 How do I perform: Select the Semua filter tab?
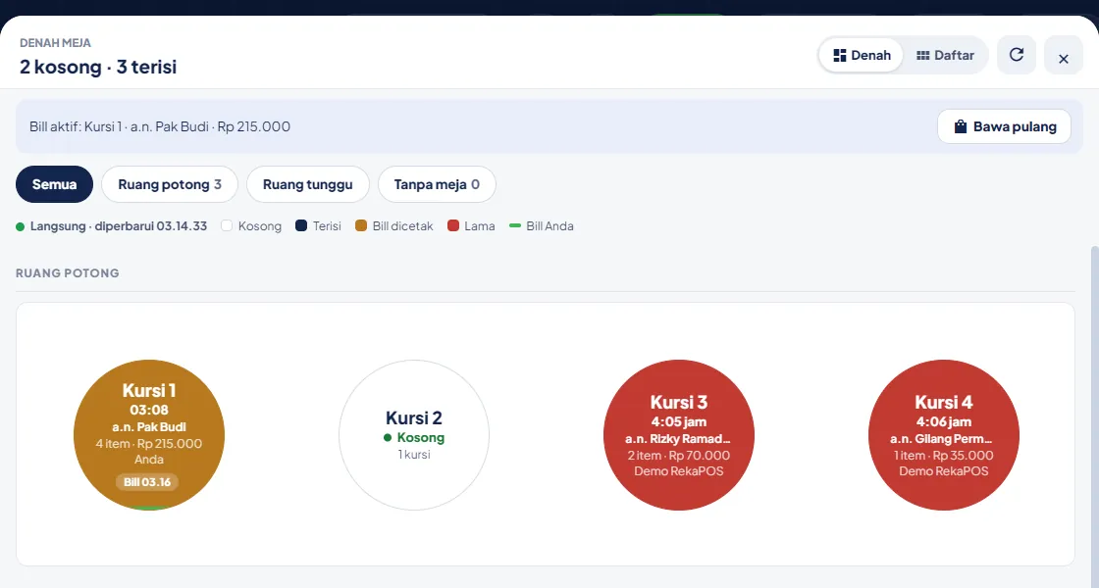pyautogui.click(x=55, y=184)
